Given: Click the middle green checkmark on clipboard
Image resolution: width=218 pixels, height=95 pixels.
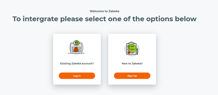Looking at the screenshot, I should pos(129,49).
